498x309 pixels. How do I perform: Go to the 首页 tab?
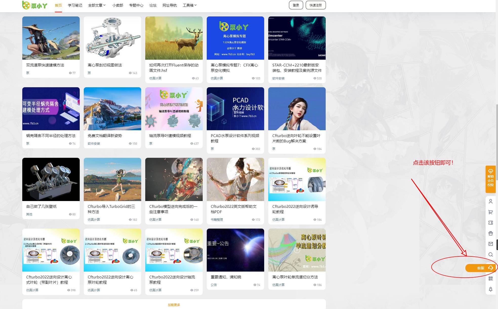tap(58, 5)
